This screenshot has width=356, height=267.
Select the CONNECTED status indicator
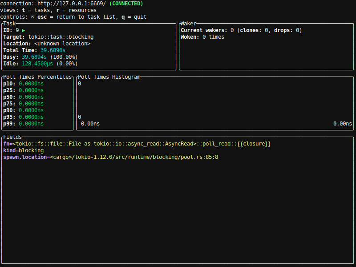[x=126, y=4]
